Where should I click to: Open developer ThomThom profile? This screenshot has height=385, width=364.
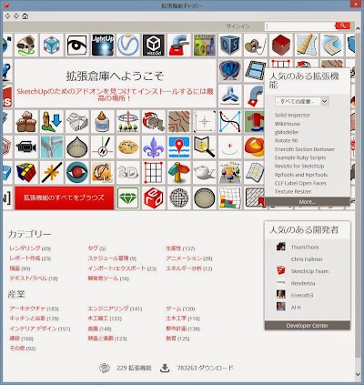click(x=305, y=248)
